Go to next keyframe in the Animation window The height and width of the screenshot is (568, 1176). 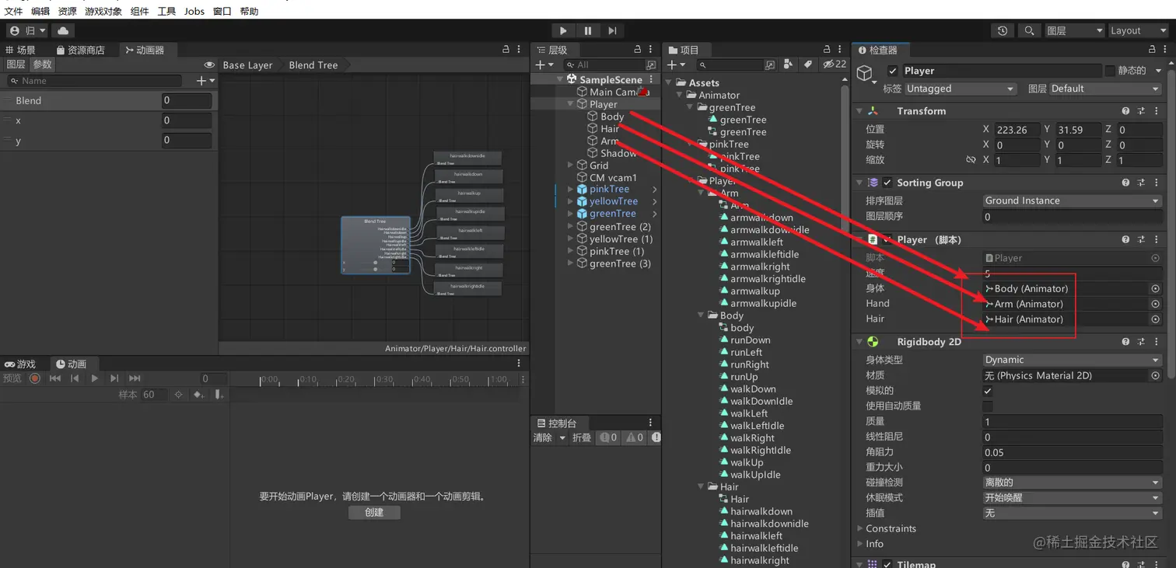[x=114, y=378]
